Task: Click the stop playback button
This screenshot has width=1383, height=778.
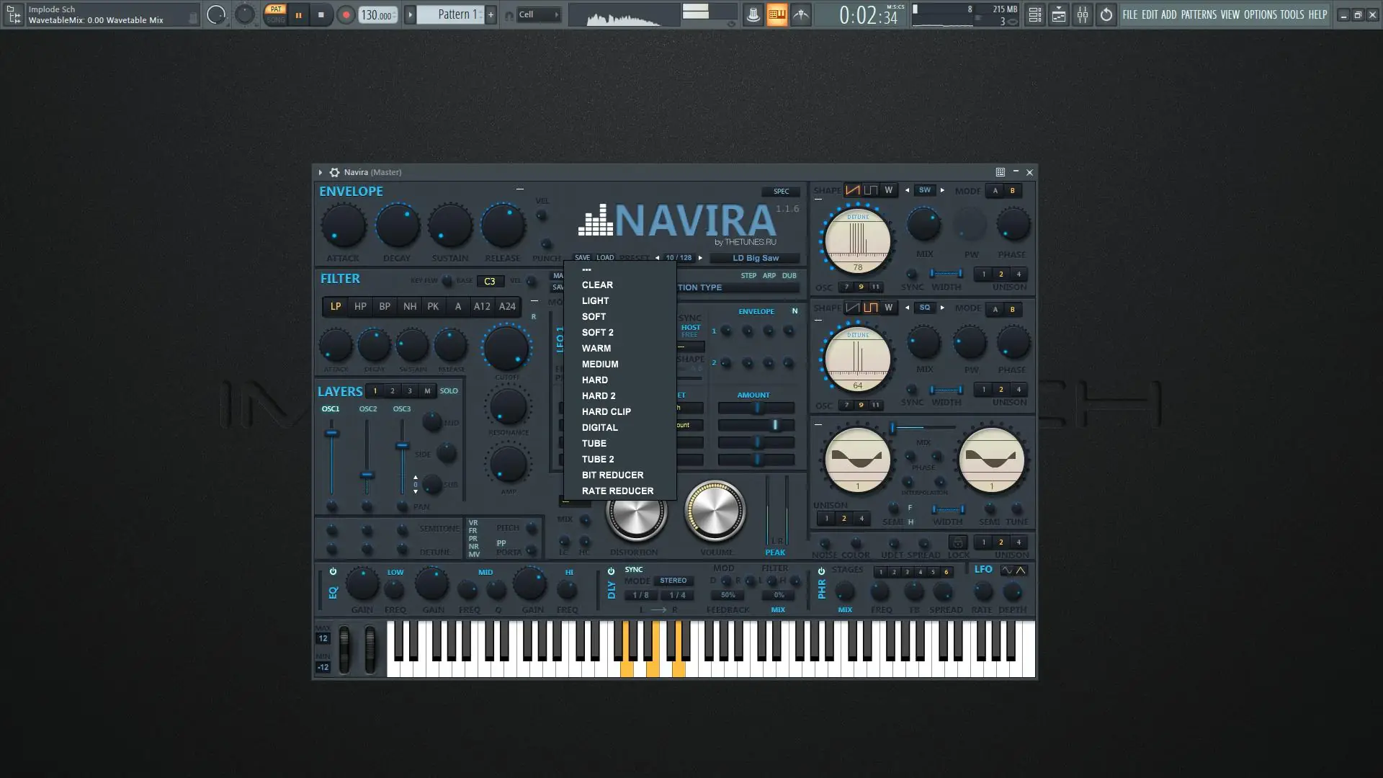Action: click(x=321, y=14)
